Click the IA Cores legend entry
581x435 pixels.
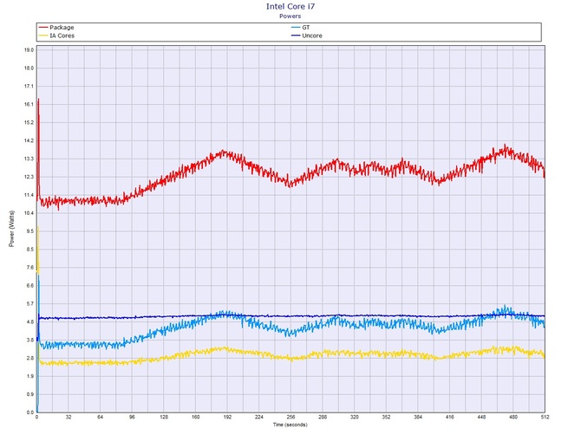pyautogui.click(x=56, y=36)
